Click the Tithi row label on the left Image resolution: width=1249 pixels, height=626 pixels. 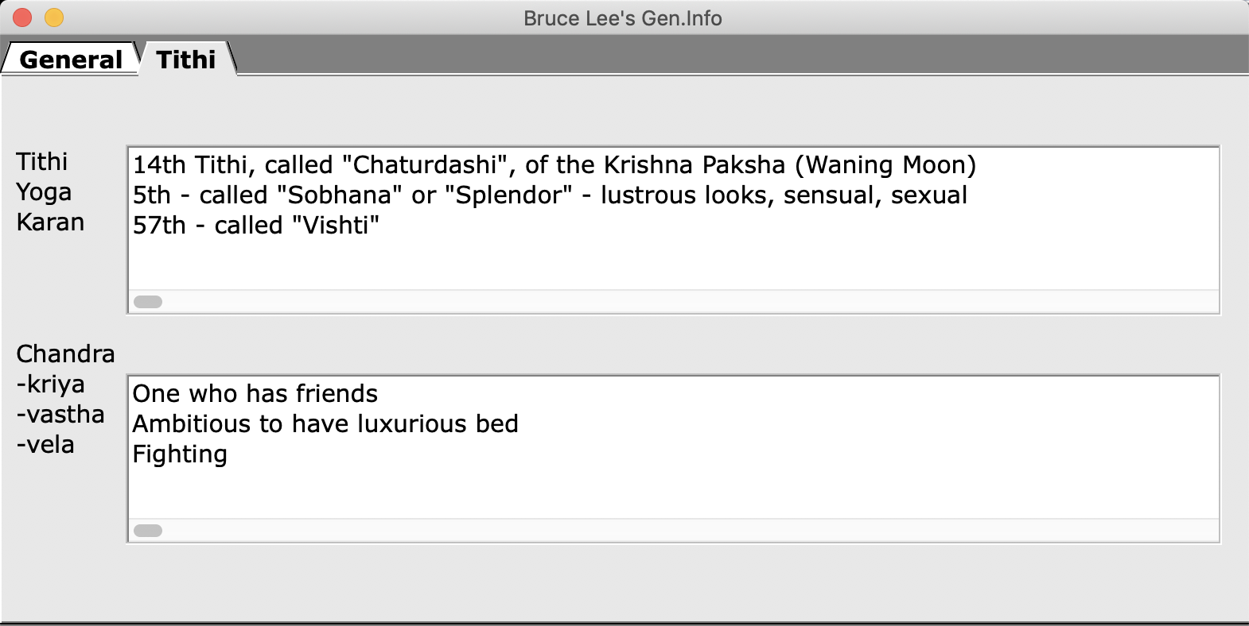[42, 162]
